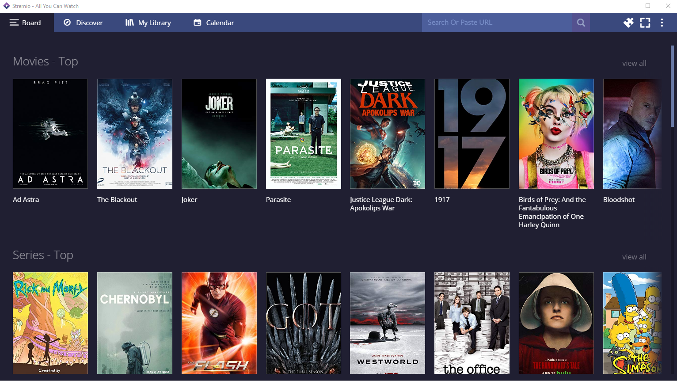Select The Simpsons series poster
The height and width of the screenshot is (381, 677).
coord(632,323)
